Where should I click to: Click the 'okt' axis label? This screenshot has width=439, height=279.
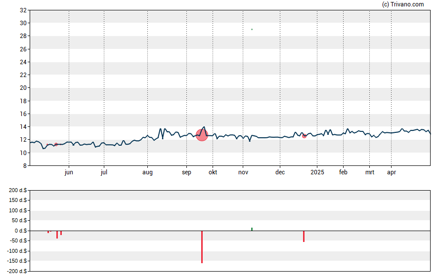click(213, 172)
